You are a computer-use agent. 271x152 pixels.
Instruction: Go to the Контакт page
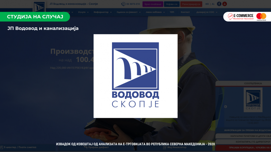(185, 12)
